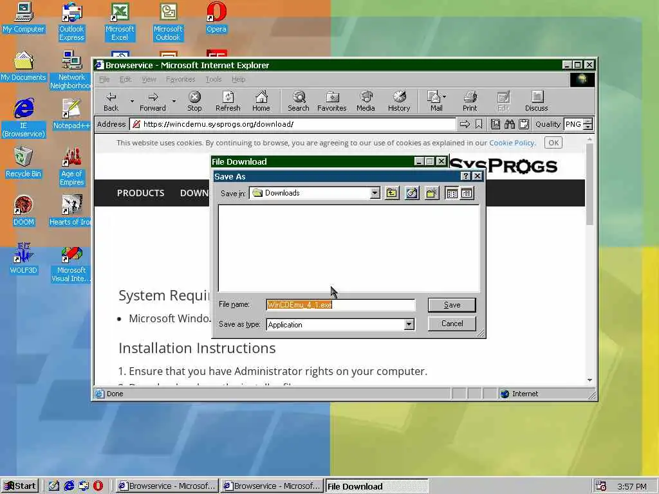The width and height of the screenshot is (659, 494).
Task: Select the DOOM desktop icon
Action: pos(23,211)
